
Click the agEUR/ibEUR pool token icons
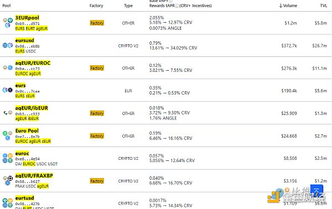click(x=8, y=113)
